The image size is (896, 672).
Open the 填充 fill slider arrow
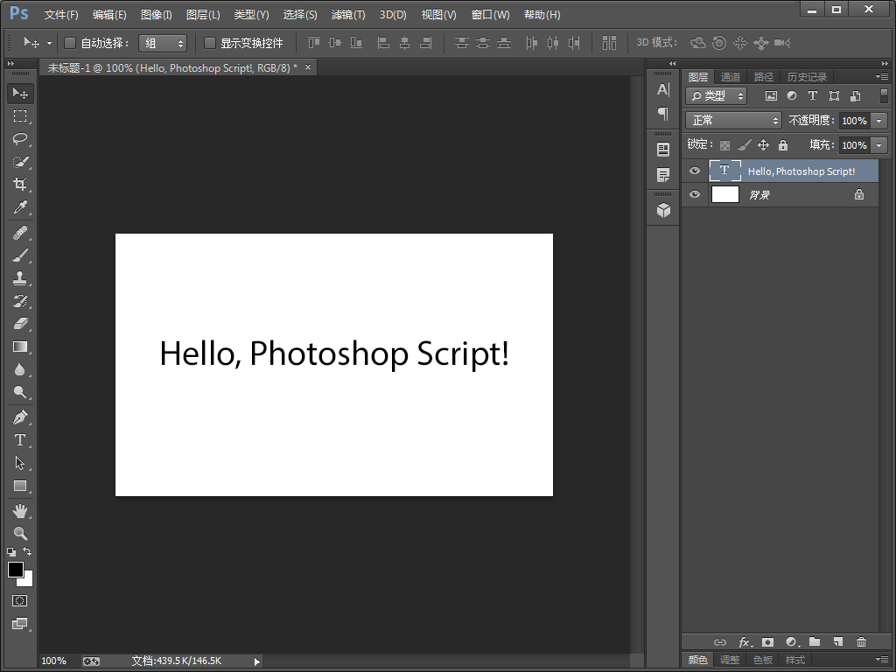coord(878,145)
